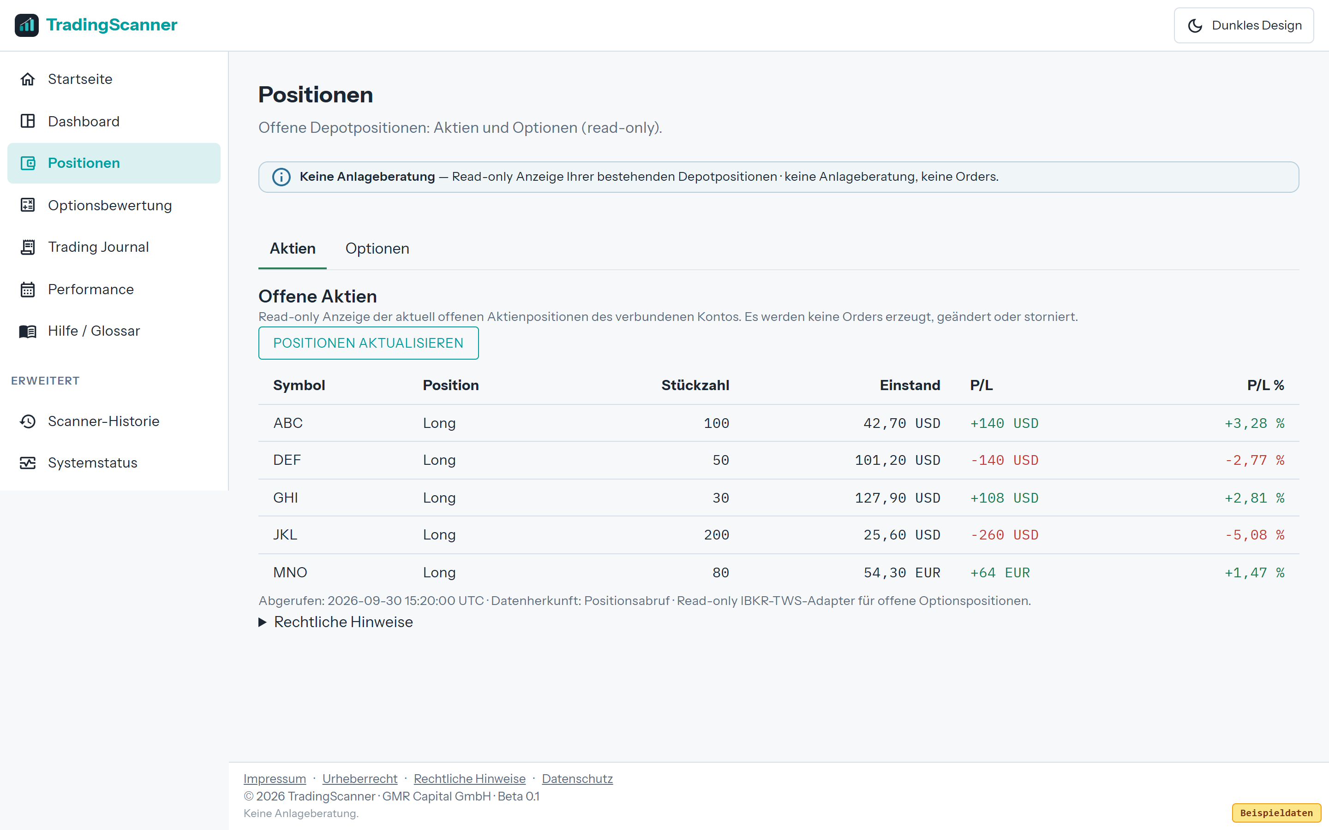1329x830 pixels.
Task: Select the Aktien tab
Action: (293, 249)
